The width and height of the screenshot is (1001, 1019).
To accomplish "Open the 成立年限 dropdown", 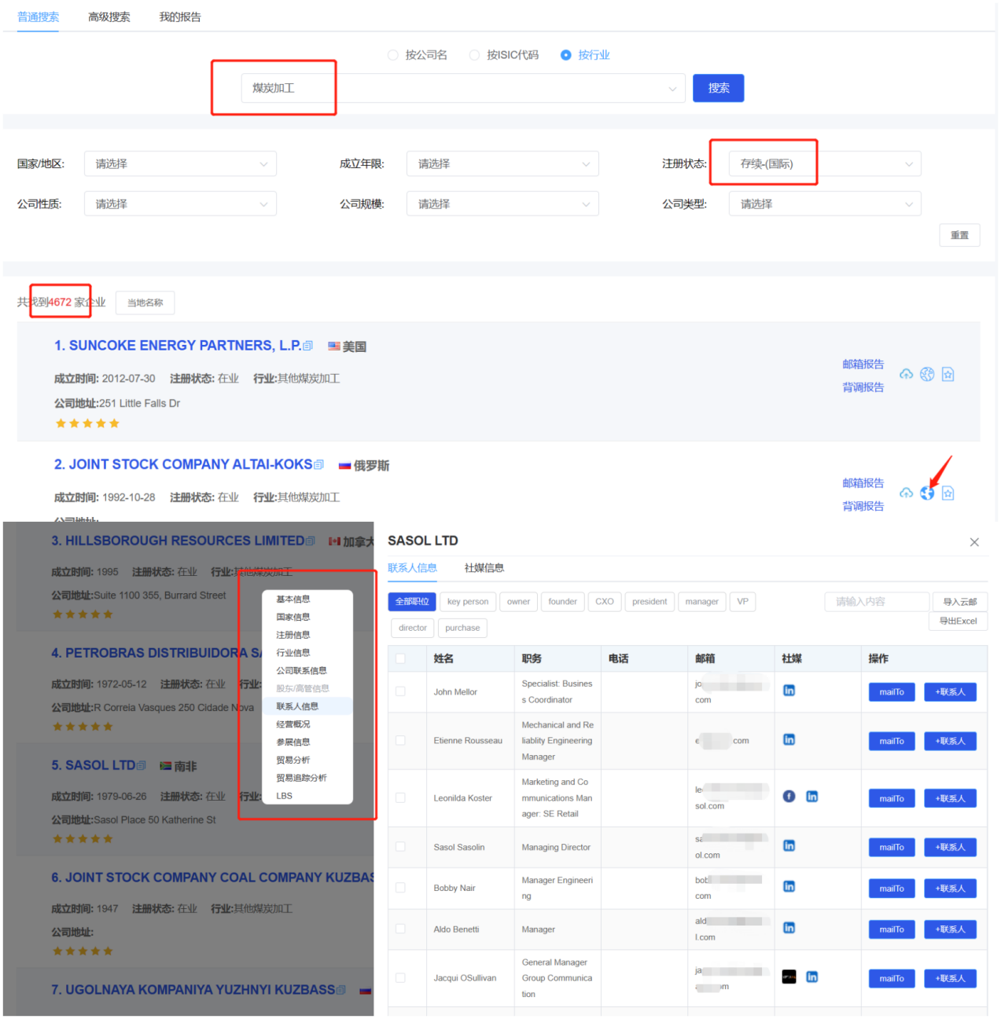I will (502, 163).
